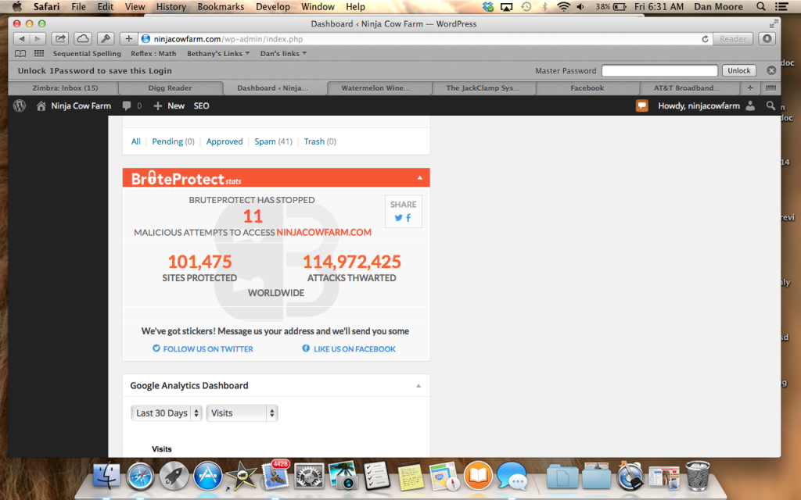Expand Dan's links bookmark folder
The height and width of the screenshot is (500, 801).
283,54
